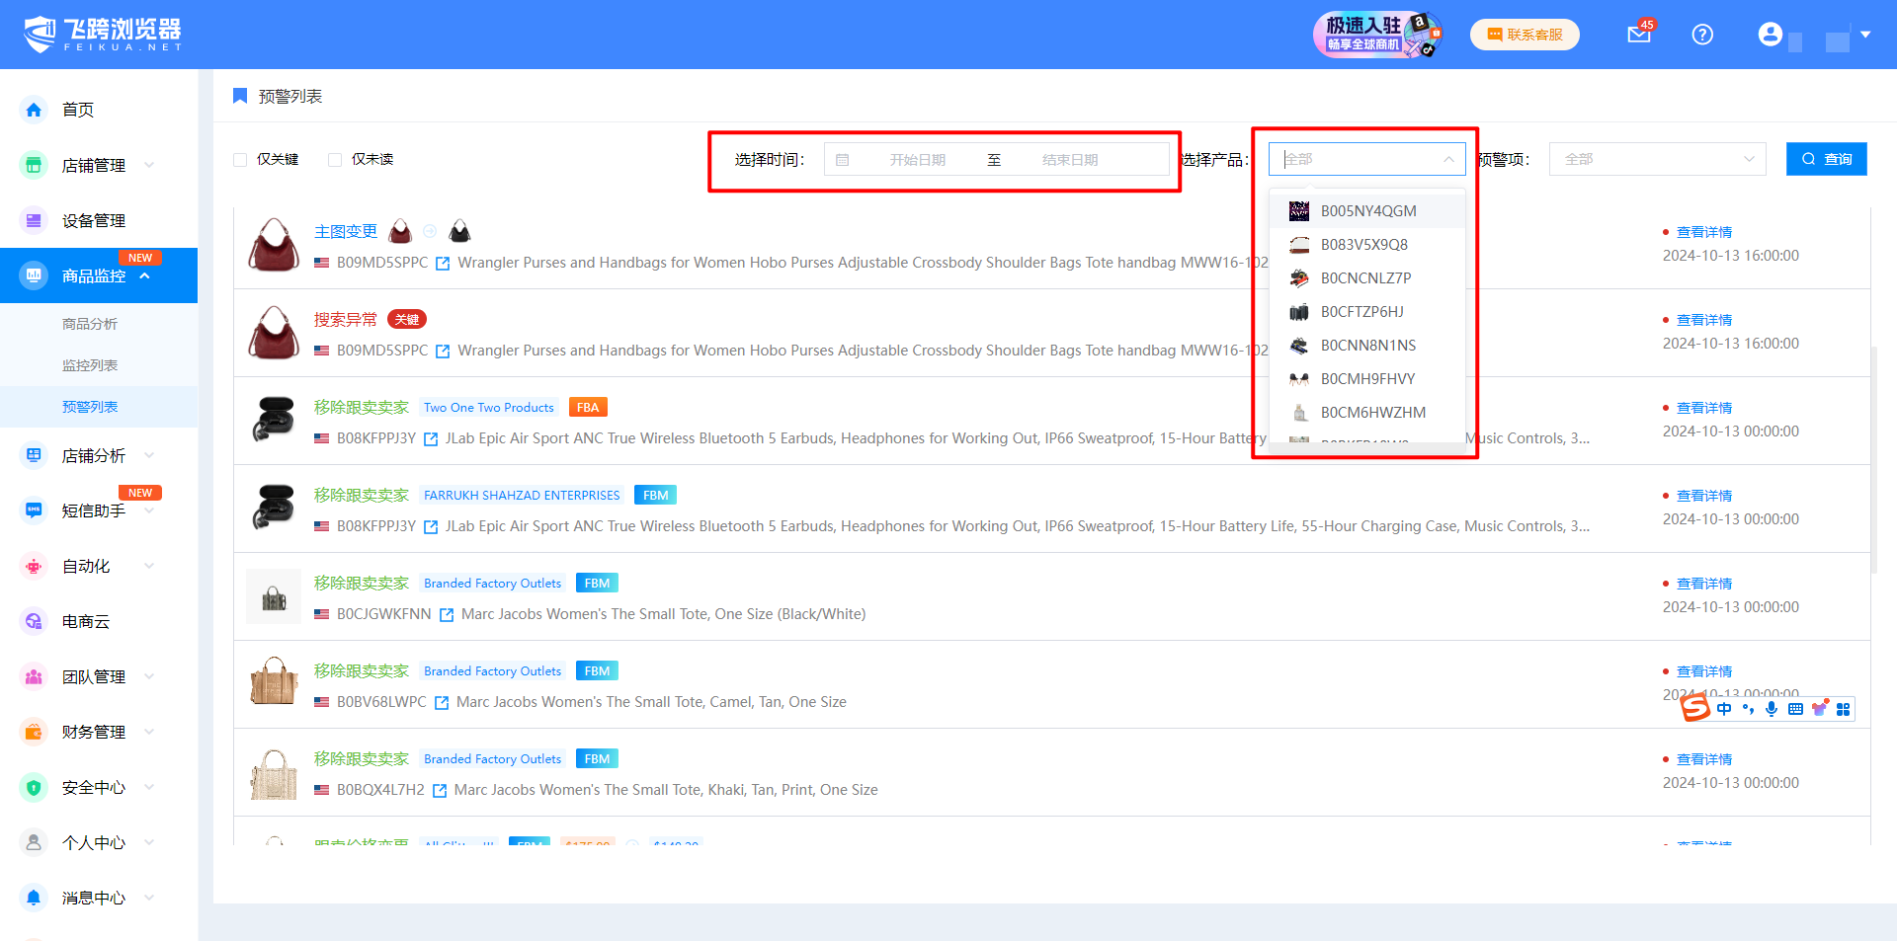Image resolution: width=1897 pixels, height=941 pixels.
Task: Open the user profile avatar icon
Action: 1770,35
